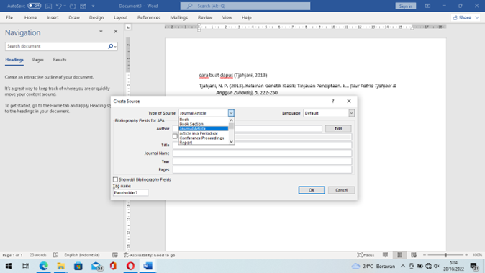Click source type list scroll up arrow

232,120
